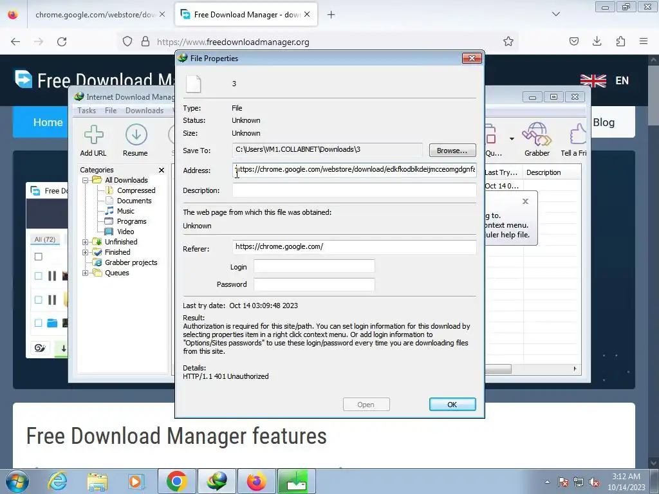The image size is (659, 494).
Task: Open Firefox extensions puzzle icon
Action: tap(620, 42)
